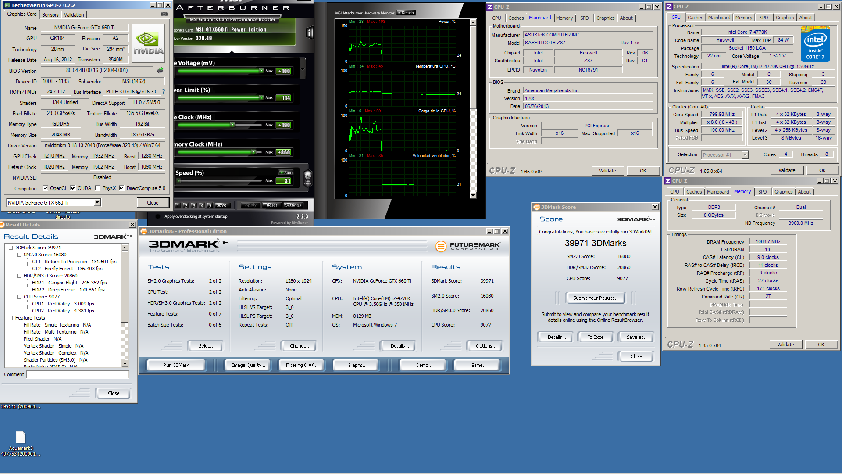The width and height of the screenshot is (842, 474).
Task: Export score with To Excel button
Action: click(596, 337)
